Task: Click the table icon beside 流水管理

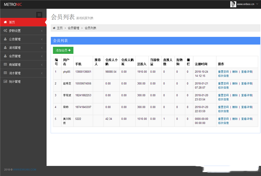Action: click(5, 73)
